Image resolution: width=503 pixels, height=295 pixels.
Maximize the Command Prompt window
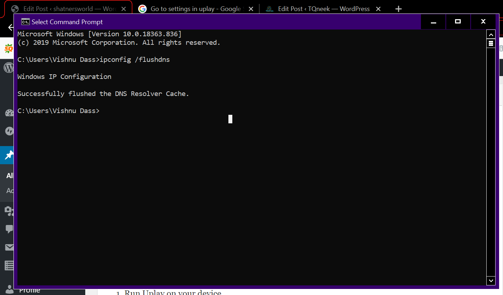click(x=458, y=22)
